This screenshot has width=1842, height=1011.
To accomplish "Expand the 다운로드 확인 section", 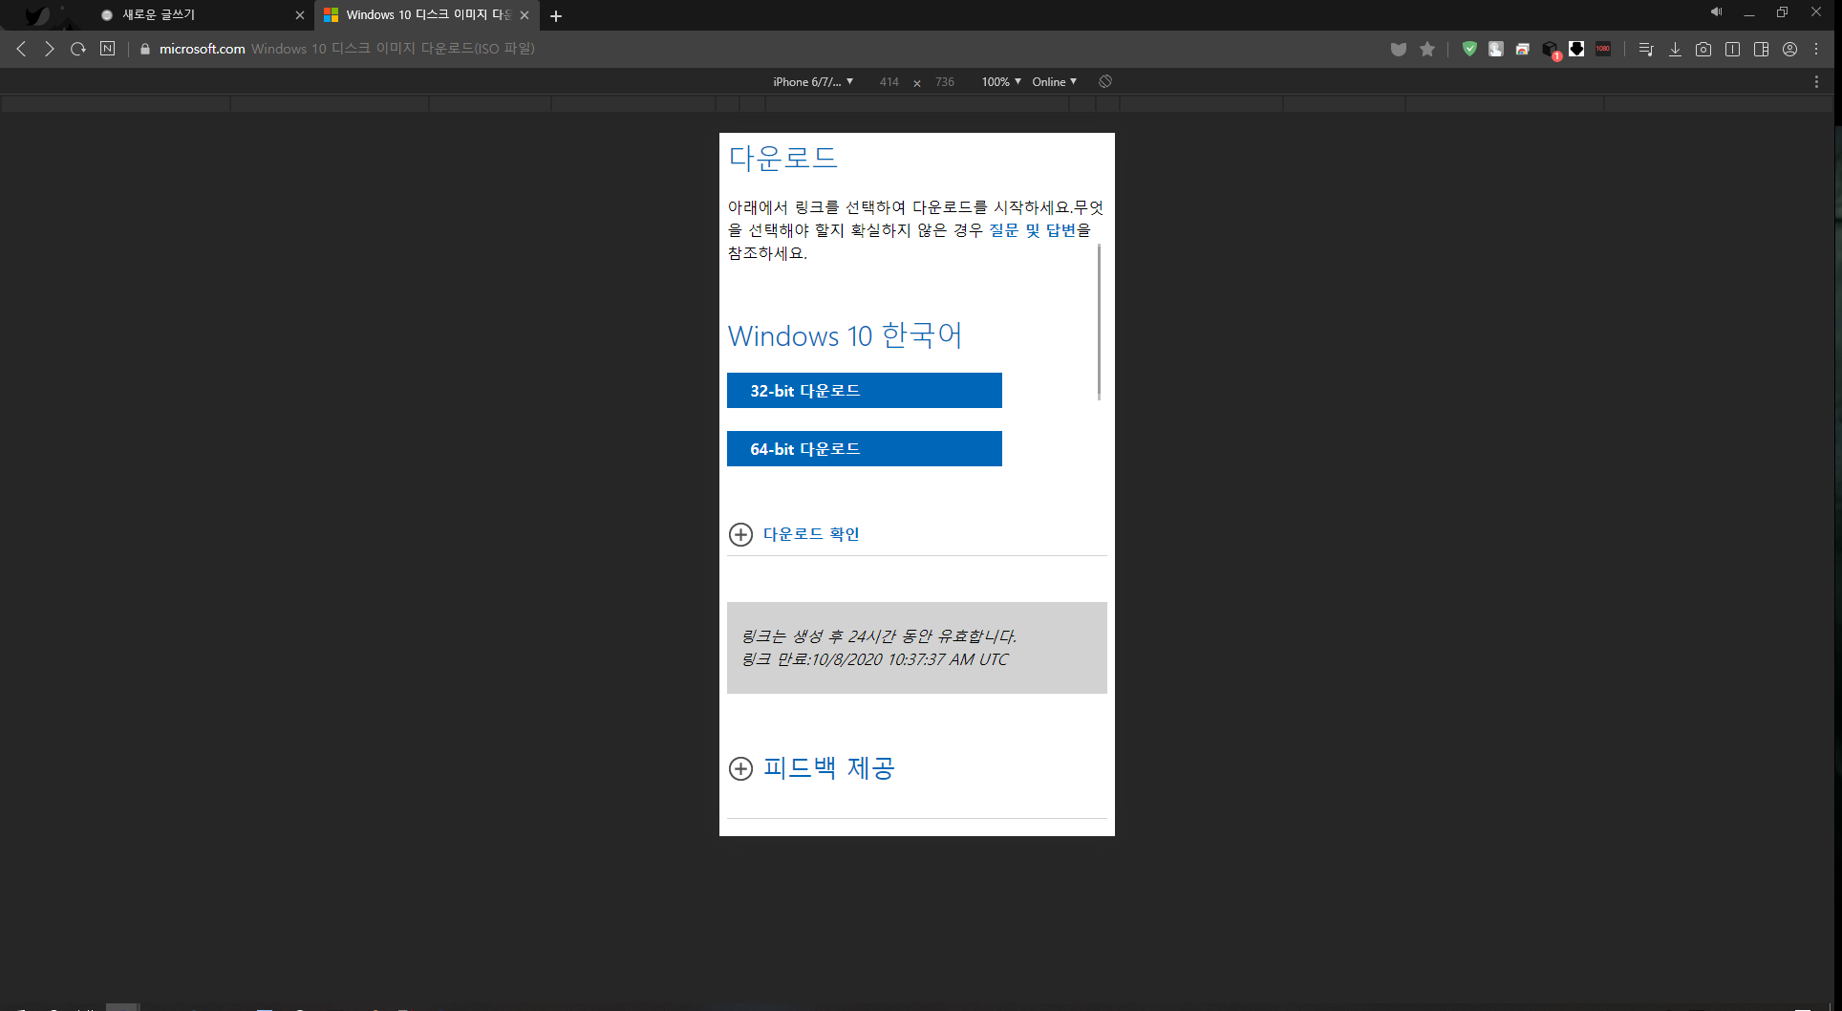I will (794, 534).
